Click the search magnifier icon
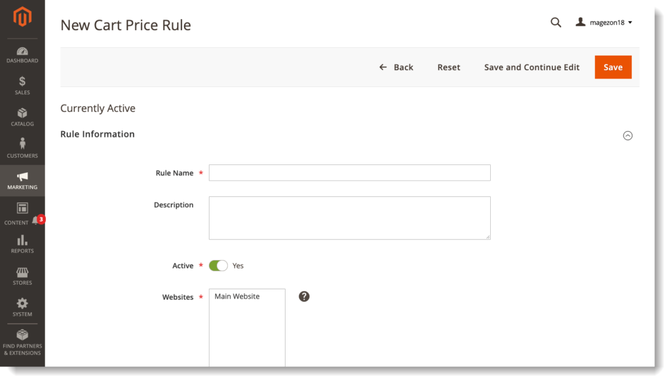The width and height of the screenshot is (671, 383). (x=556, y=22)
